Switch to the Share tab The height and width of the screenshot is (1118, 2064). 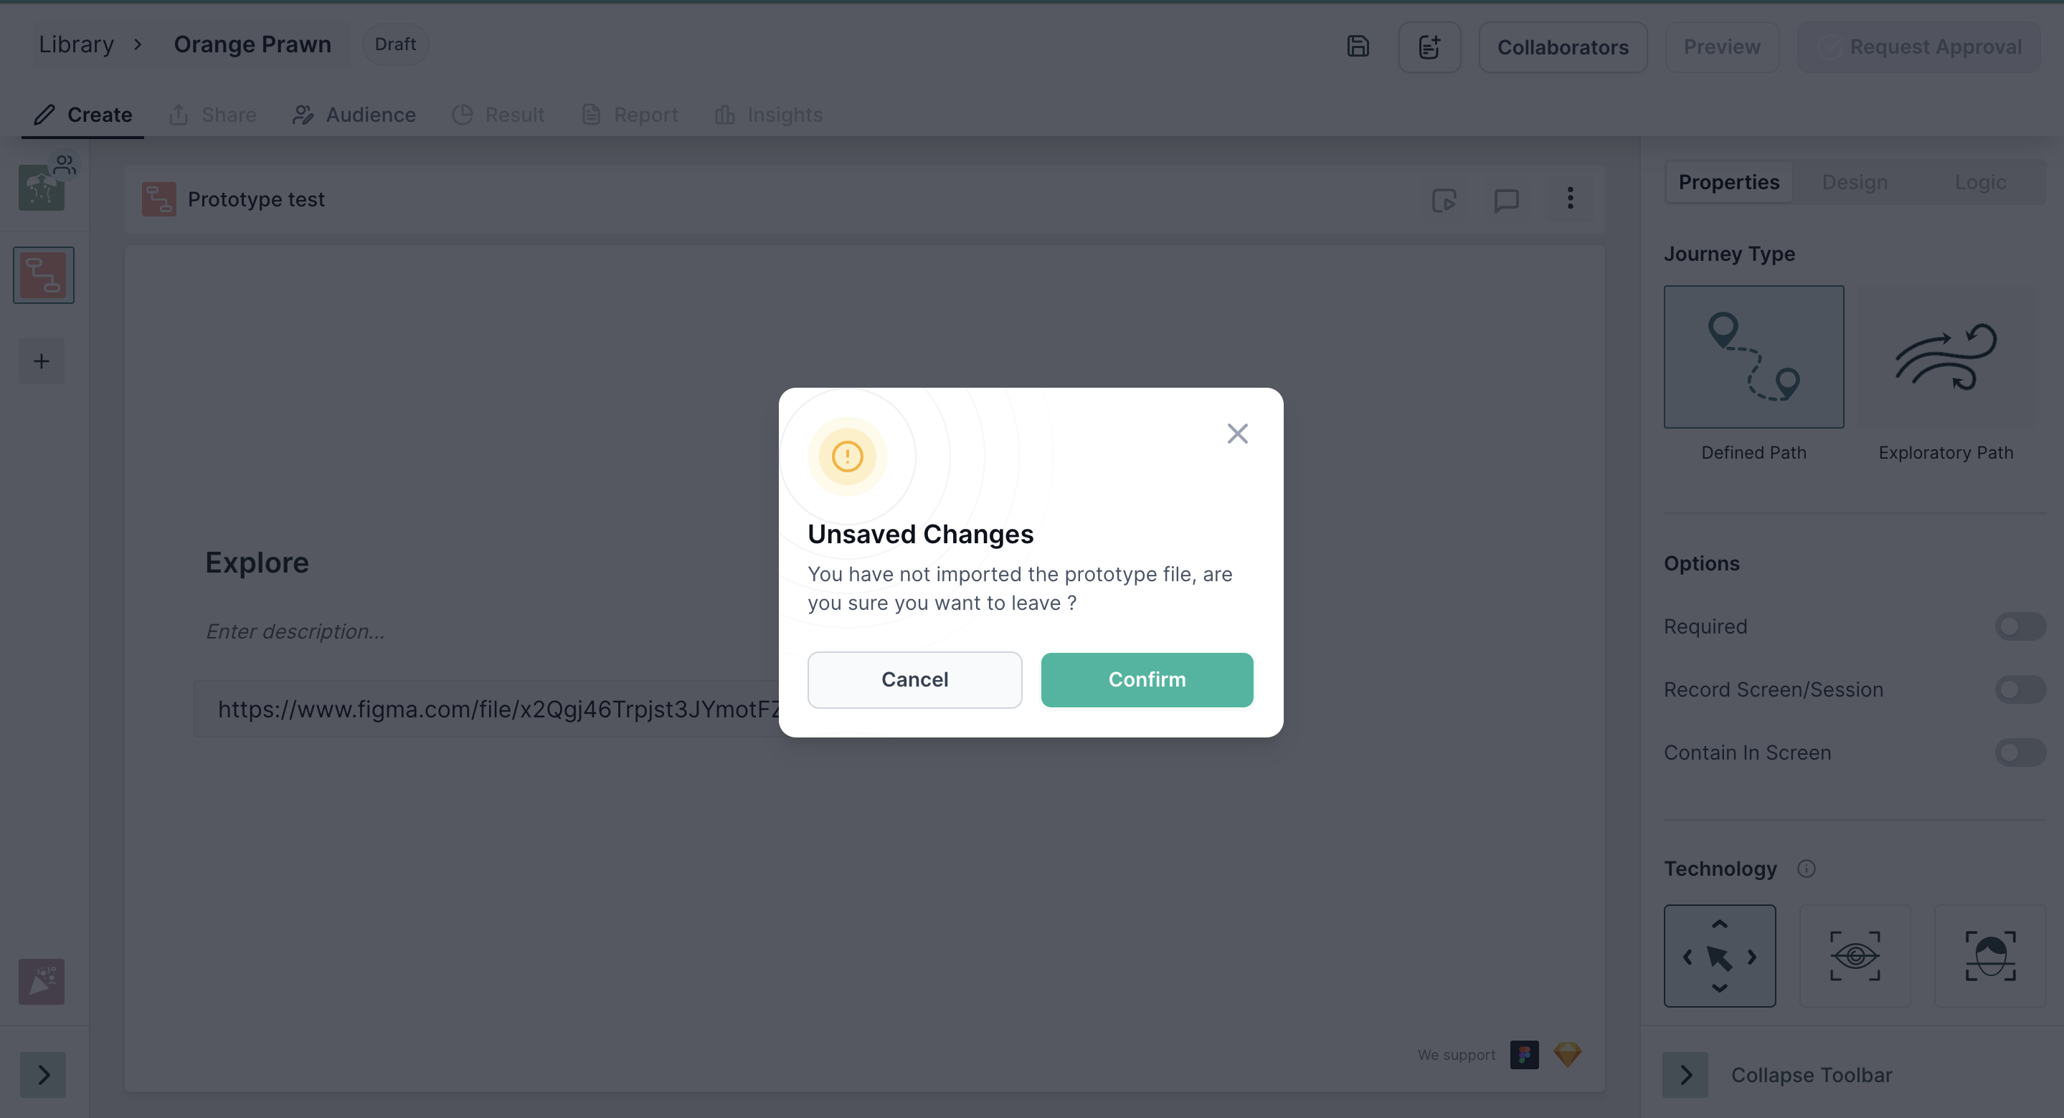[212, 115]
